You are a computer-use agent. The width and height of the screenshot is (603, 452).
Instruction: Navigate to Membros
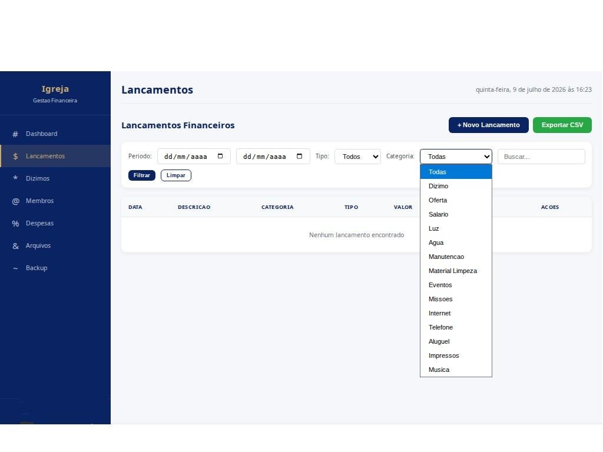point(55,201)
